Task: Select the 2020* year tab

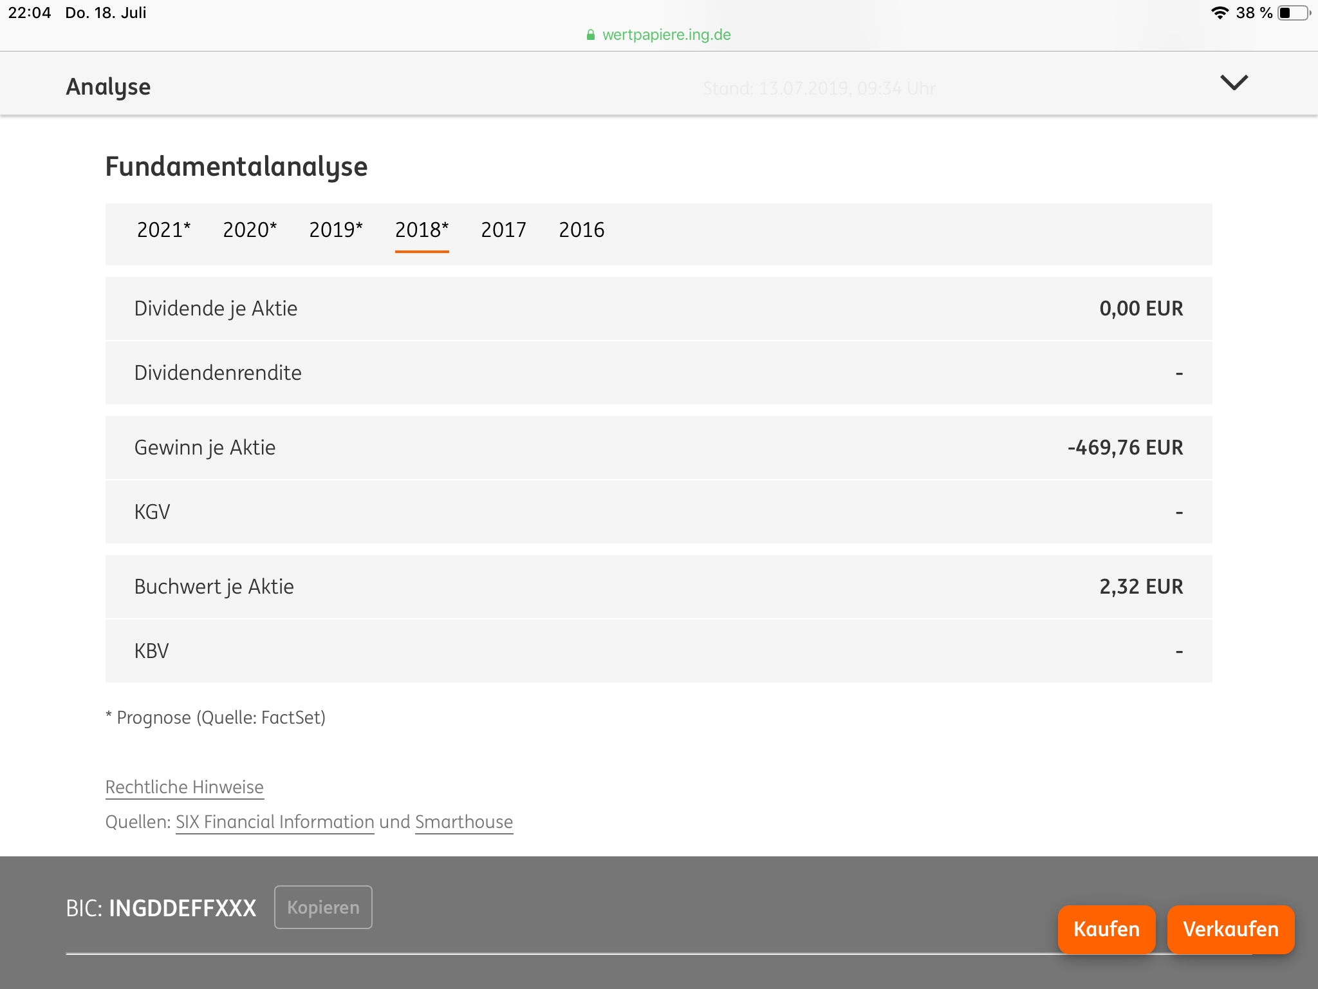Action: (x=250, y=230)
